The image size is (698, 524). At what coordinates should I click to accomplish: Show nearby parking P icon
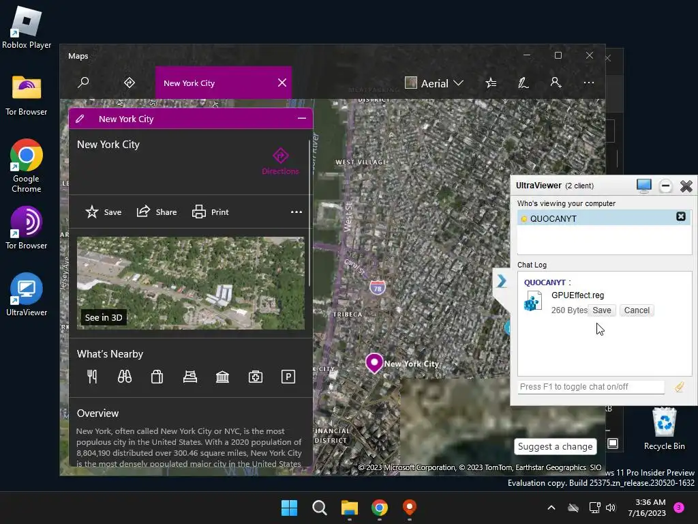tap(288, 377)
